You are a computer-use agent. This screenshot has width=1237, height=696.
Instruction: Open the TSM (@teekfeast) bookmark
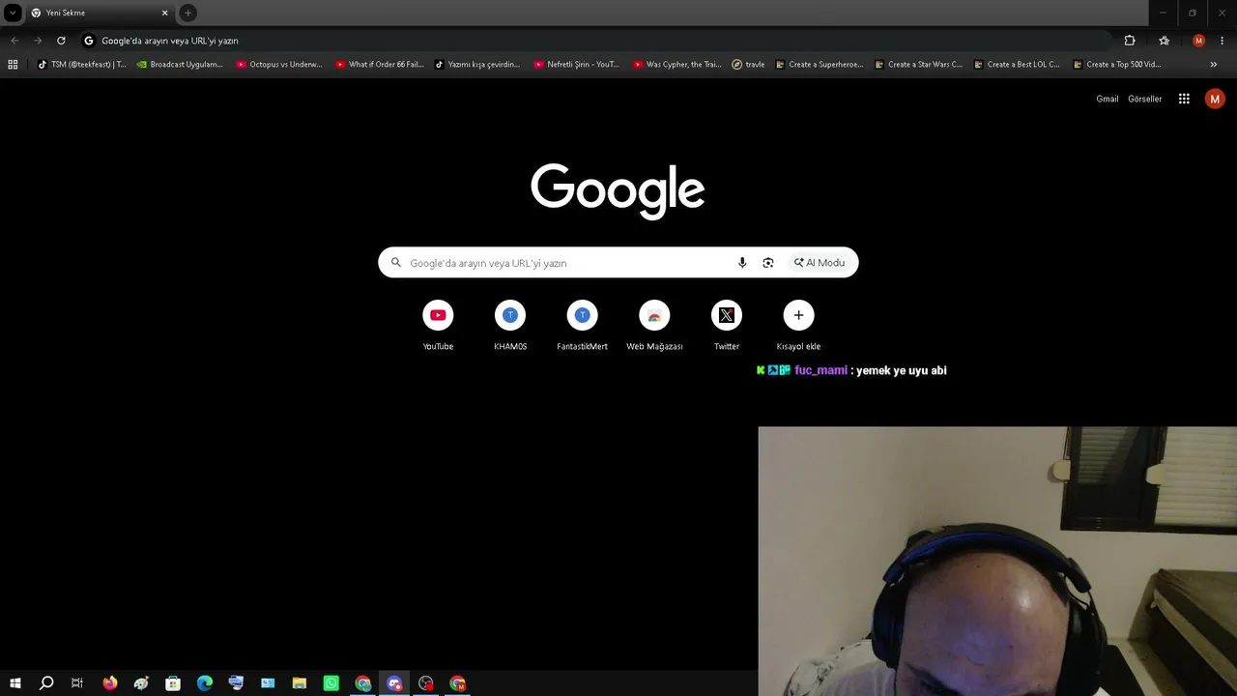pos(81,65)
